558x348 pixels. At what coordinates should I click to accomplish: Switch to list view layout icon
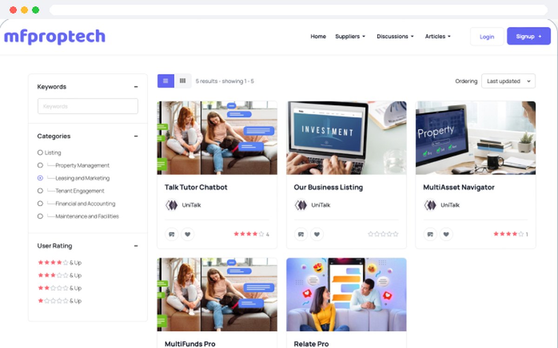coord(166,81)
